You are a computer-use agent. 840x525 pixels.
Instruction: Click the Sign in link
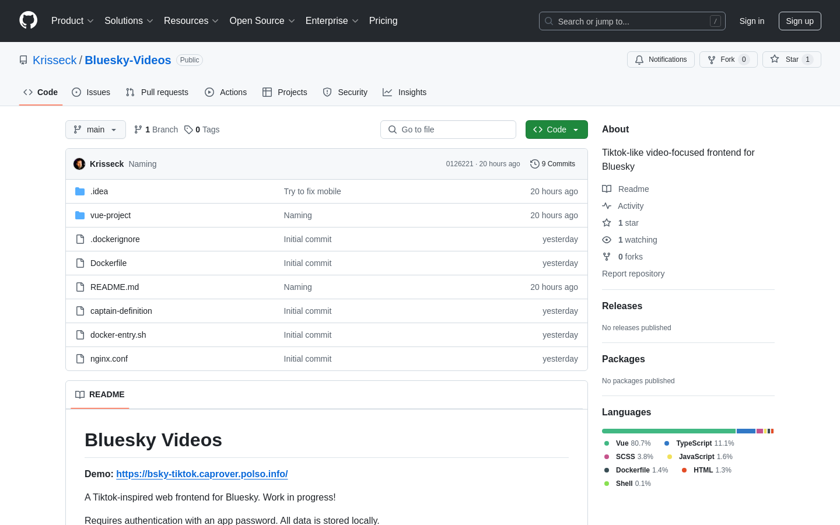point(752,21)
